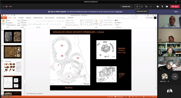Click Biçim Boyacısı format painter
Screen dimensions: 181x98
11,25
